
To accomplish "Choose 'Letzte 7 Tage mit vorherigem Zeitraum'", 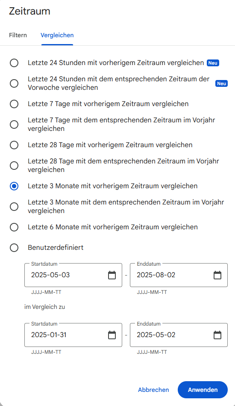I will coord(14,104).
